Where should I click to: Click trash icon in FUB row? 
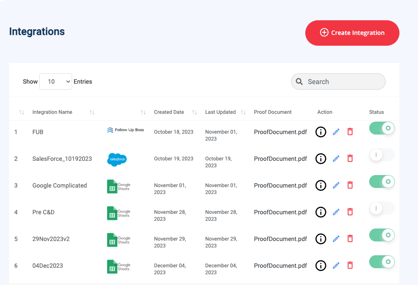[350, 132]
